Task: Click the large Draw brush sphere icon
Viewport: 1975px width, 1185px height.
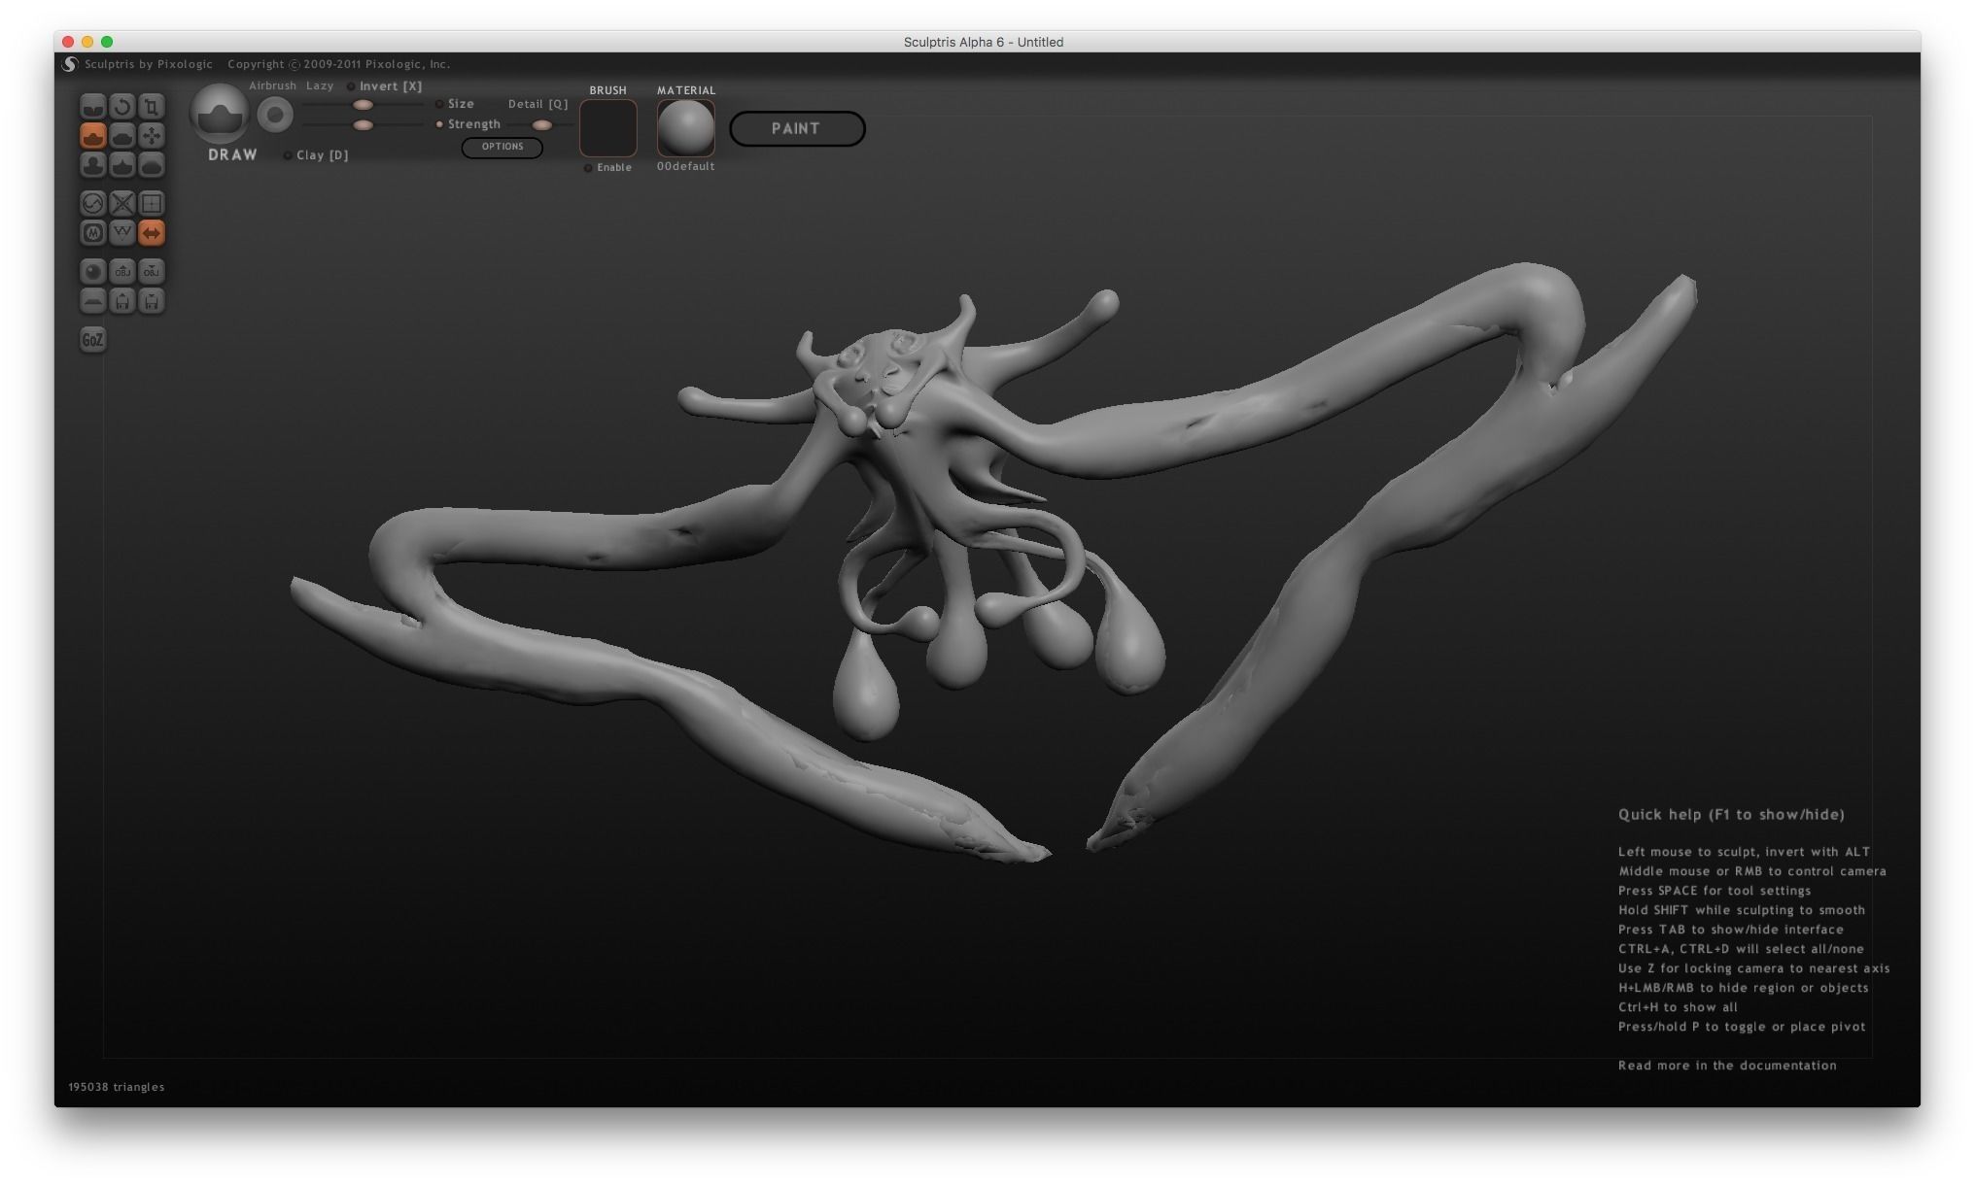Action: (220, 114)
